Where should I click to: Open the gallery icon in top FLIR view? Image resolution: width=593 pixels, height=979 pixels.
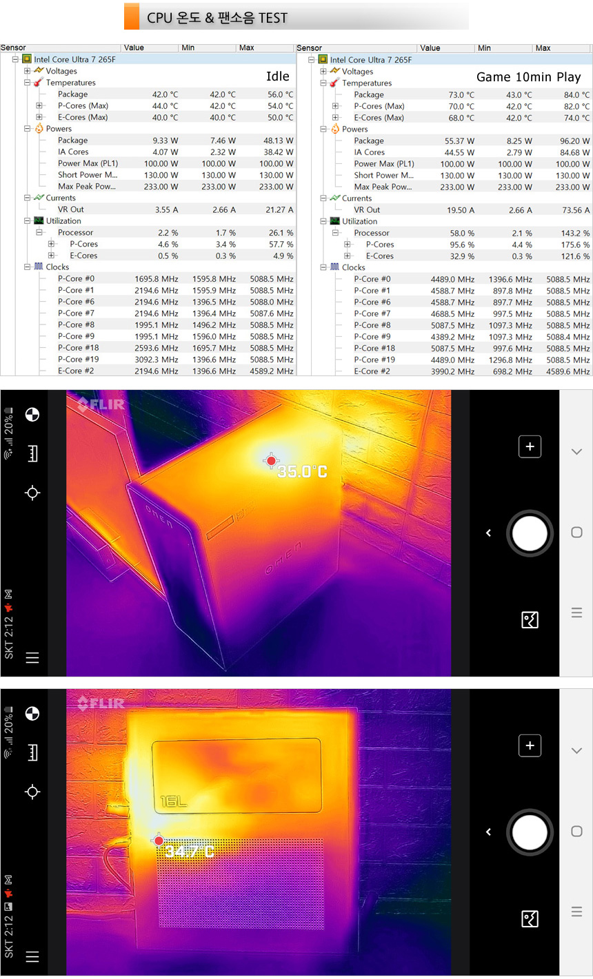530,620
